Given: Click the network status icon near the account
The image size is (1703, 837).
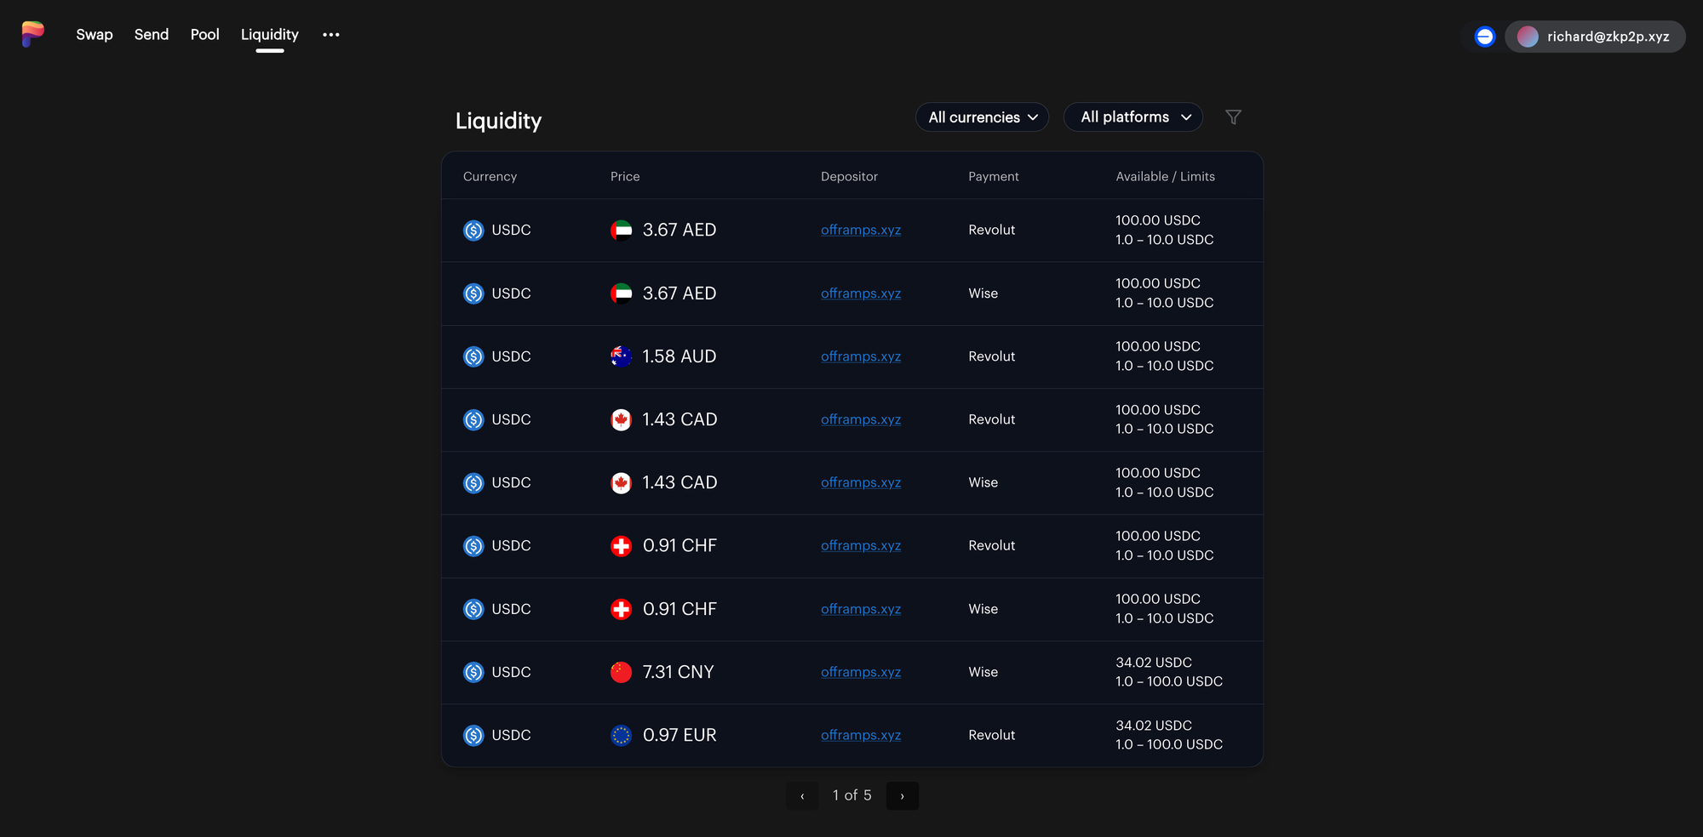Looking at the screenshot, I should click(1484, 37).
